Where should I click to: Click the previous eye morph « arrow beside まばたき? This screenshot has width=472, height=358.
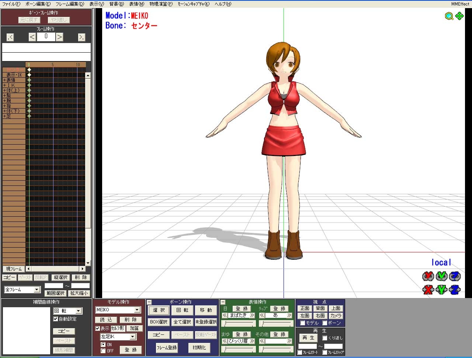pos(225,315)
